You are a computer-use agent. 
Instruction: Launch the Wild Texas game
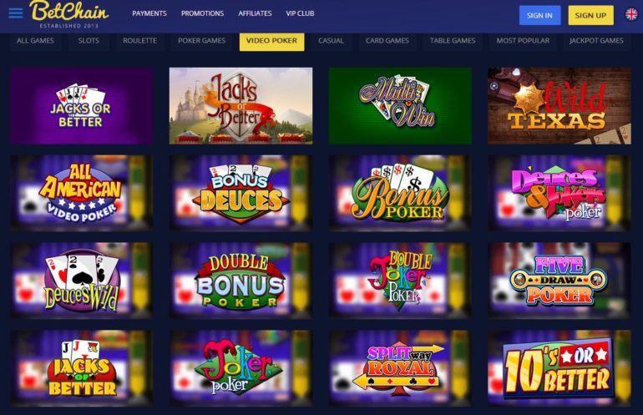[x=559, y=106]
